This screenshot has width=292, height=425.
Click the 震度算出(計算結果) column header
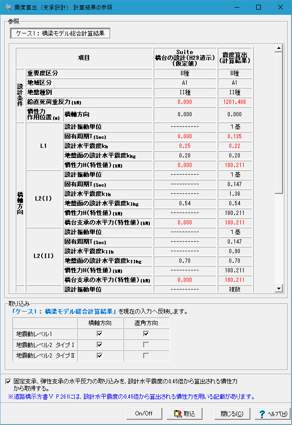click(x=235, y=58)
